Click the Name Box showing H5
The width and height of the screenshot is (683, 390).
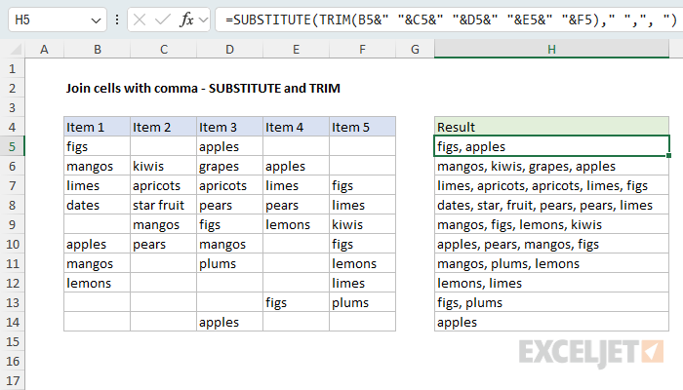coord(57,19)
